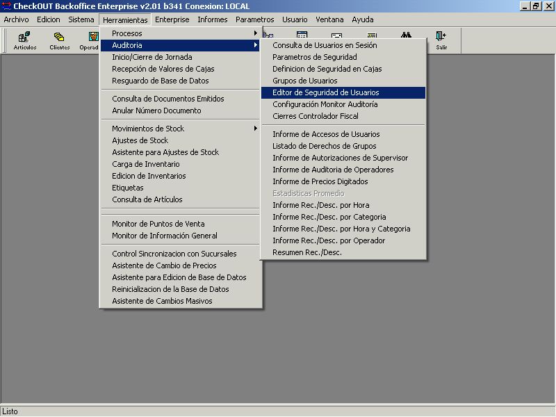This screenshot has height=417, width=556.
Task: Select Listado de Derechos de Grupos
Action: click(x=343, y=146)
